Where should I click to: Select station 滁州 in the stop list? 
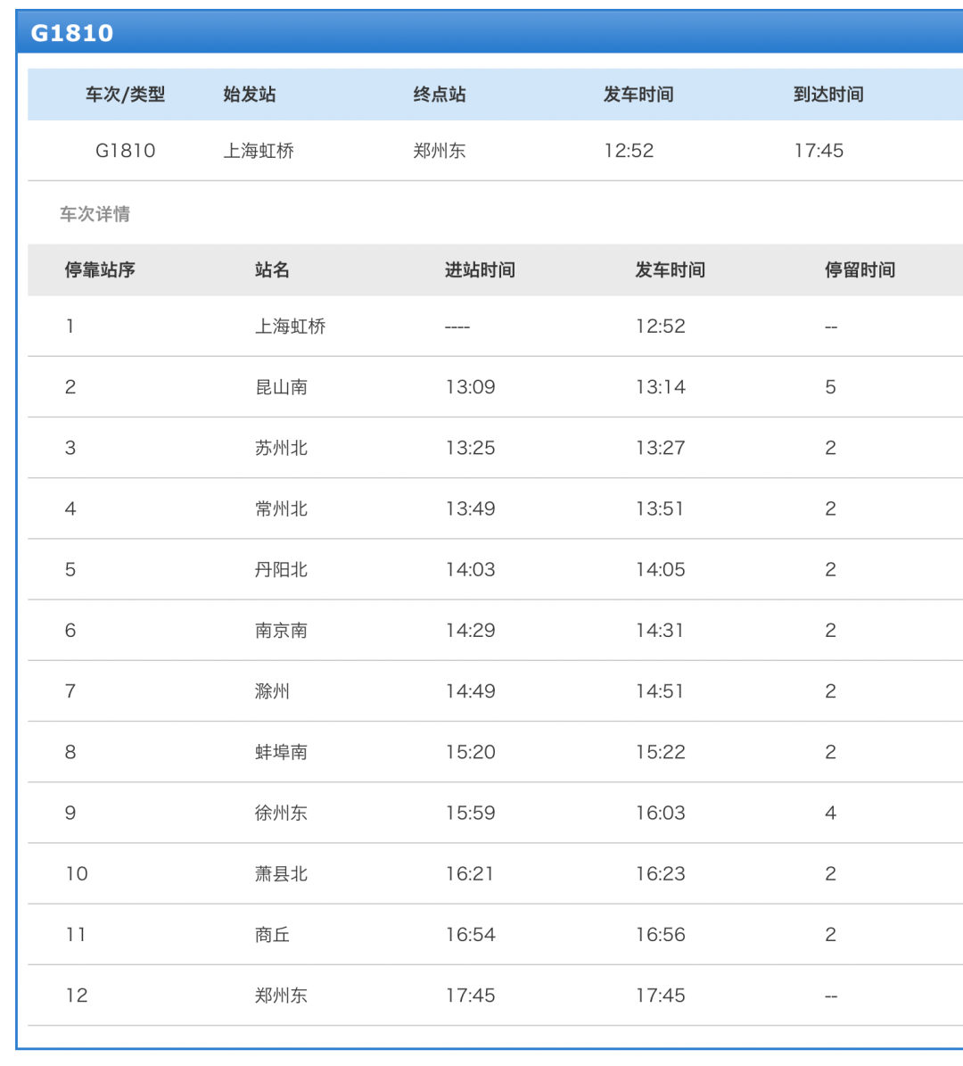click(x=273, y=691)
